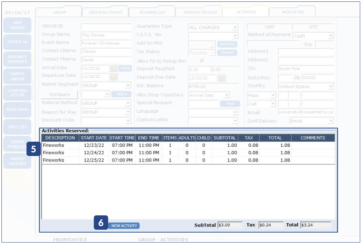Screen dimensions: 362x244
Task: Open the Deposit Details tab
Action: click(x=200, y=12)
